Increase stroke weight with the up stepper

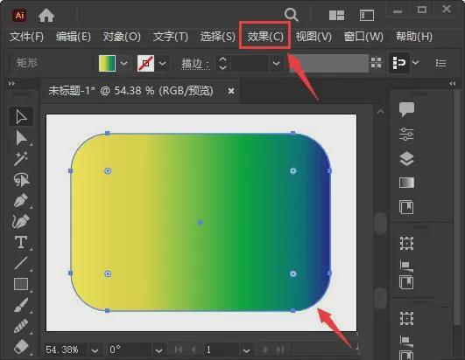pyautogui.click(x=222, y=59)
